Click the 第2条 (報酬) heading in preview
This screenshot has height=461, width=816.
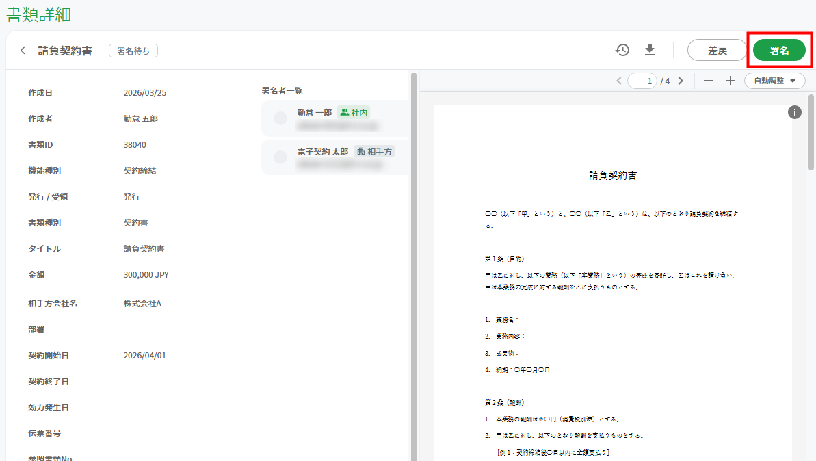(x=504, y=402)
